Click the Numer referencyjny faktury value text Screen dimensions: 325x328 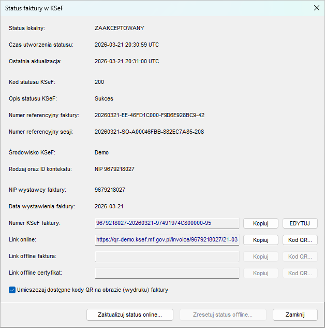click(x=149, y=115)
